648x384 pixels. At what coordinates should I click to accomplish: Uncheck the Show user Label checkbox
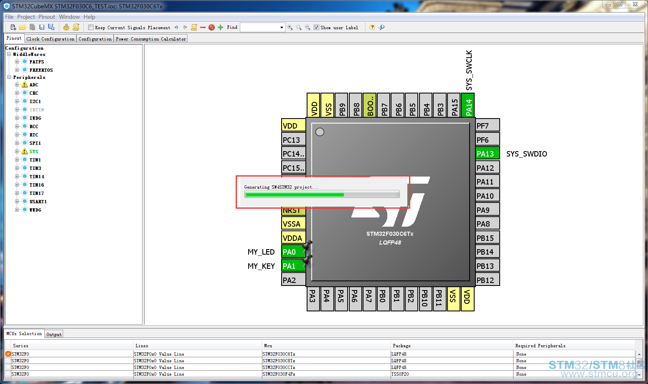(x=316, y=28)
